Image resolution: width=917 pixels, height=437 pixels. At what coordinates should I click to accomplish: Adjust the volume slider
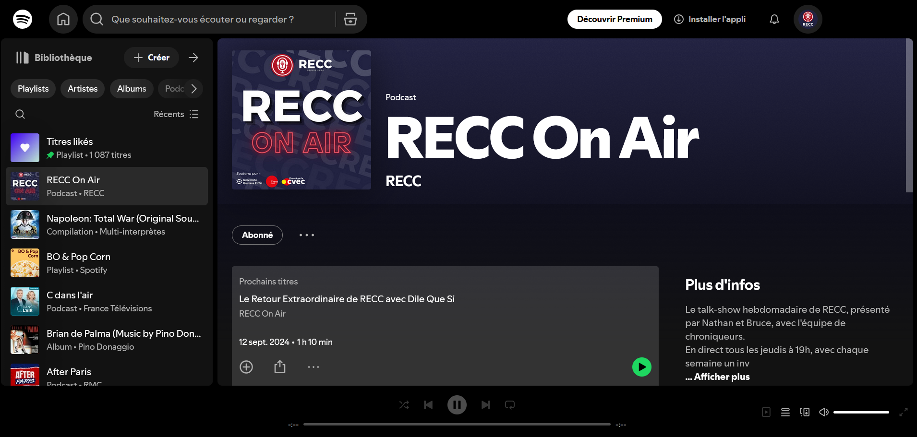861,412
